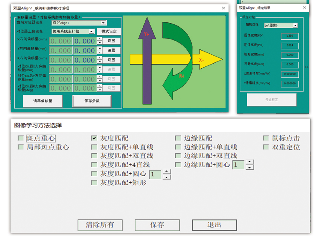Uncheck the 灰度匹配 checkbox

click(x=94, y=138)
